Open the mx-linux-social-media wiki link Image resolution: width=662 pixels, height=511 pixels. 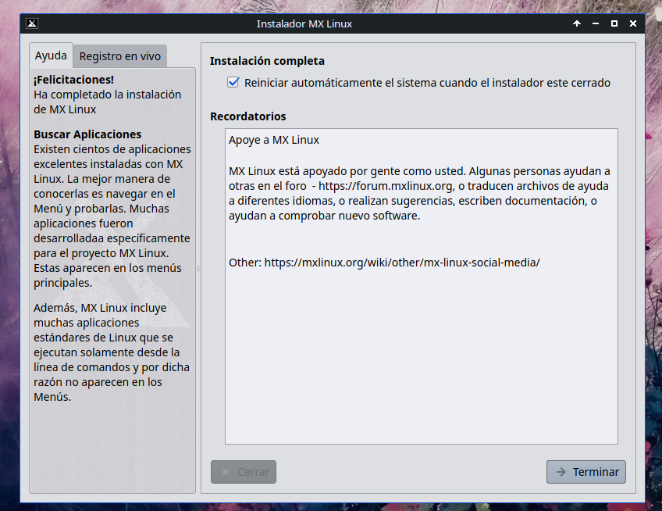[402, 263]
